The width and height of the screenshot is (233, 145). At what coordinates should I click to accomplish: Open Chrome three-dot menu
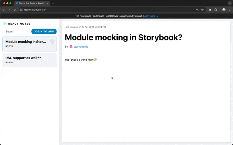click(x=230, y=10)
